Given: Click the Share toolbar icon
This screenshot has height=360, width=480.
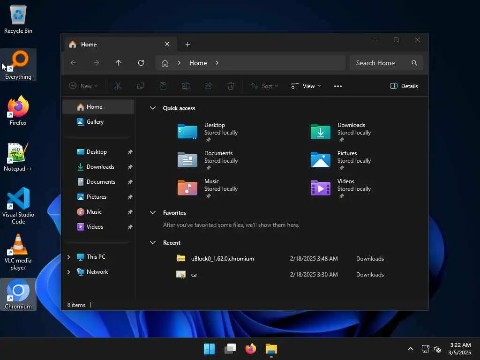Looking at the screenshot, I should point(208,86).
